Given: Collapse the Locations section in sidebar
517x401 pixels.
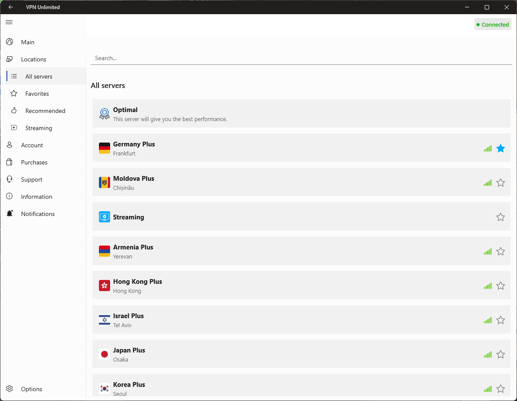Looking at the screenshot, I should pos(34,59).
